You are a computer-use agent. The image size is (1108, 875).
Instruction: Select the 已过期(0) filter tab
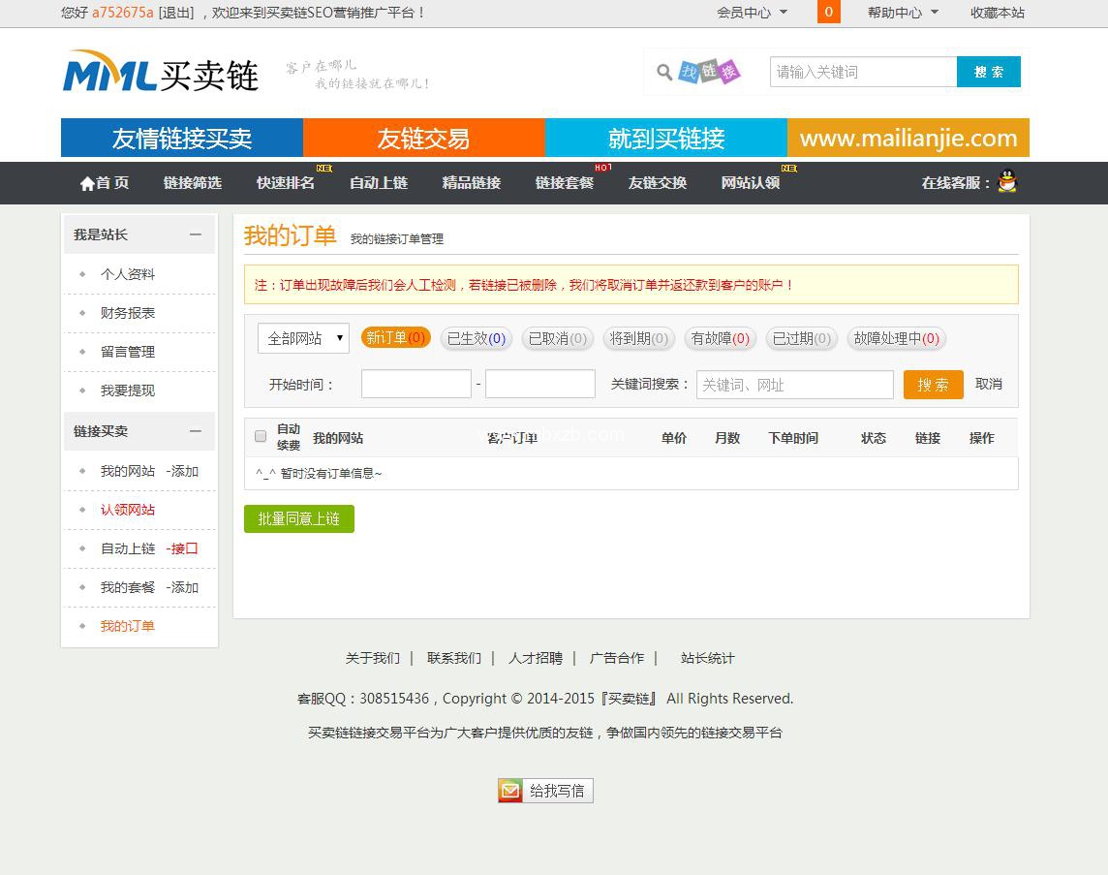click(801, 338)
